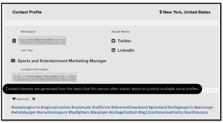Open the LinkedIn social media link

[126, 50]
